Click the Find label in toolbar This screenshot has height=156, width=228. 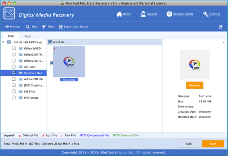(x=35, y=27)
